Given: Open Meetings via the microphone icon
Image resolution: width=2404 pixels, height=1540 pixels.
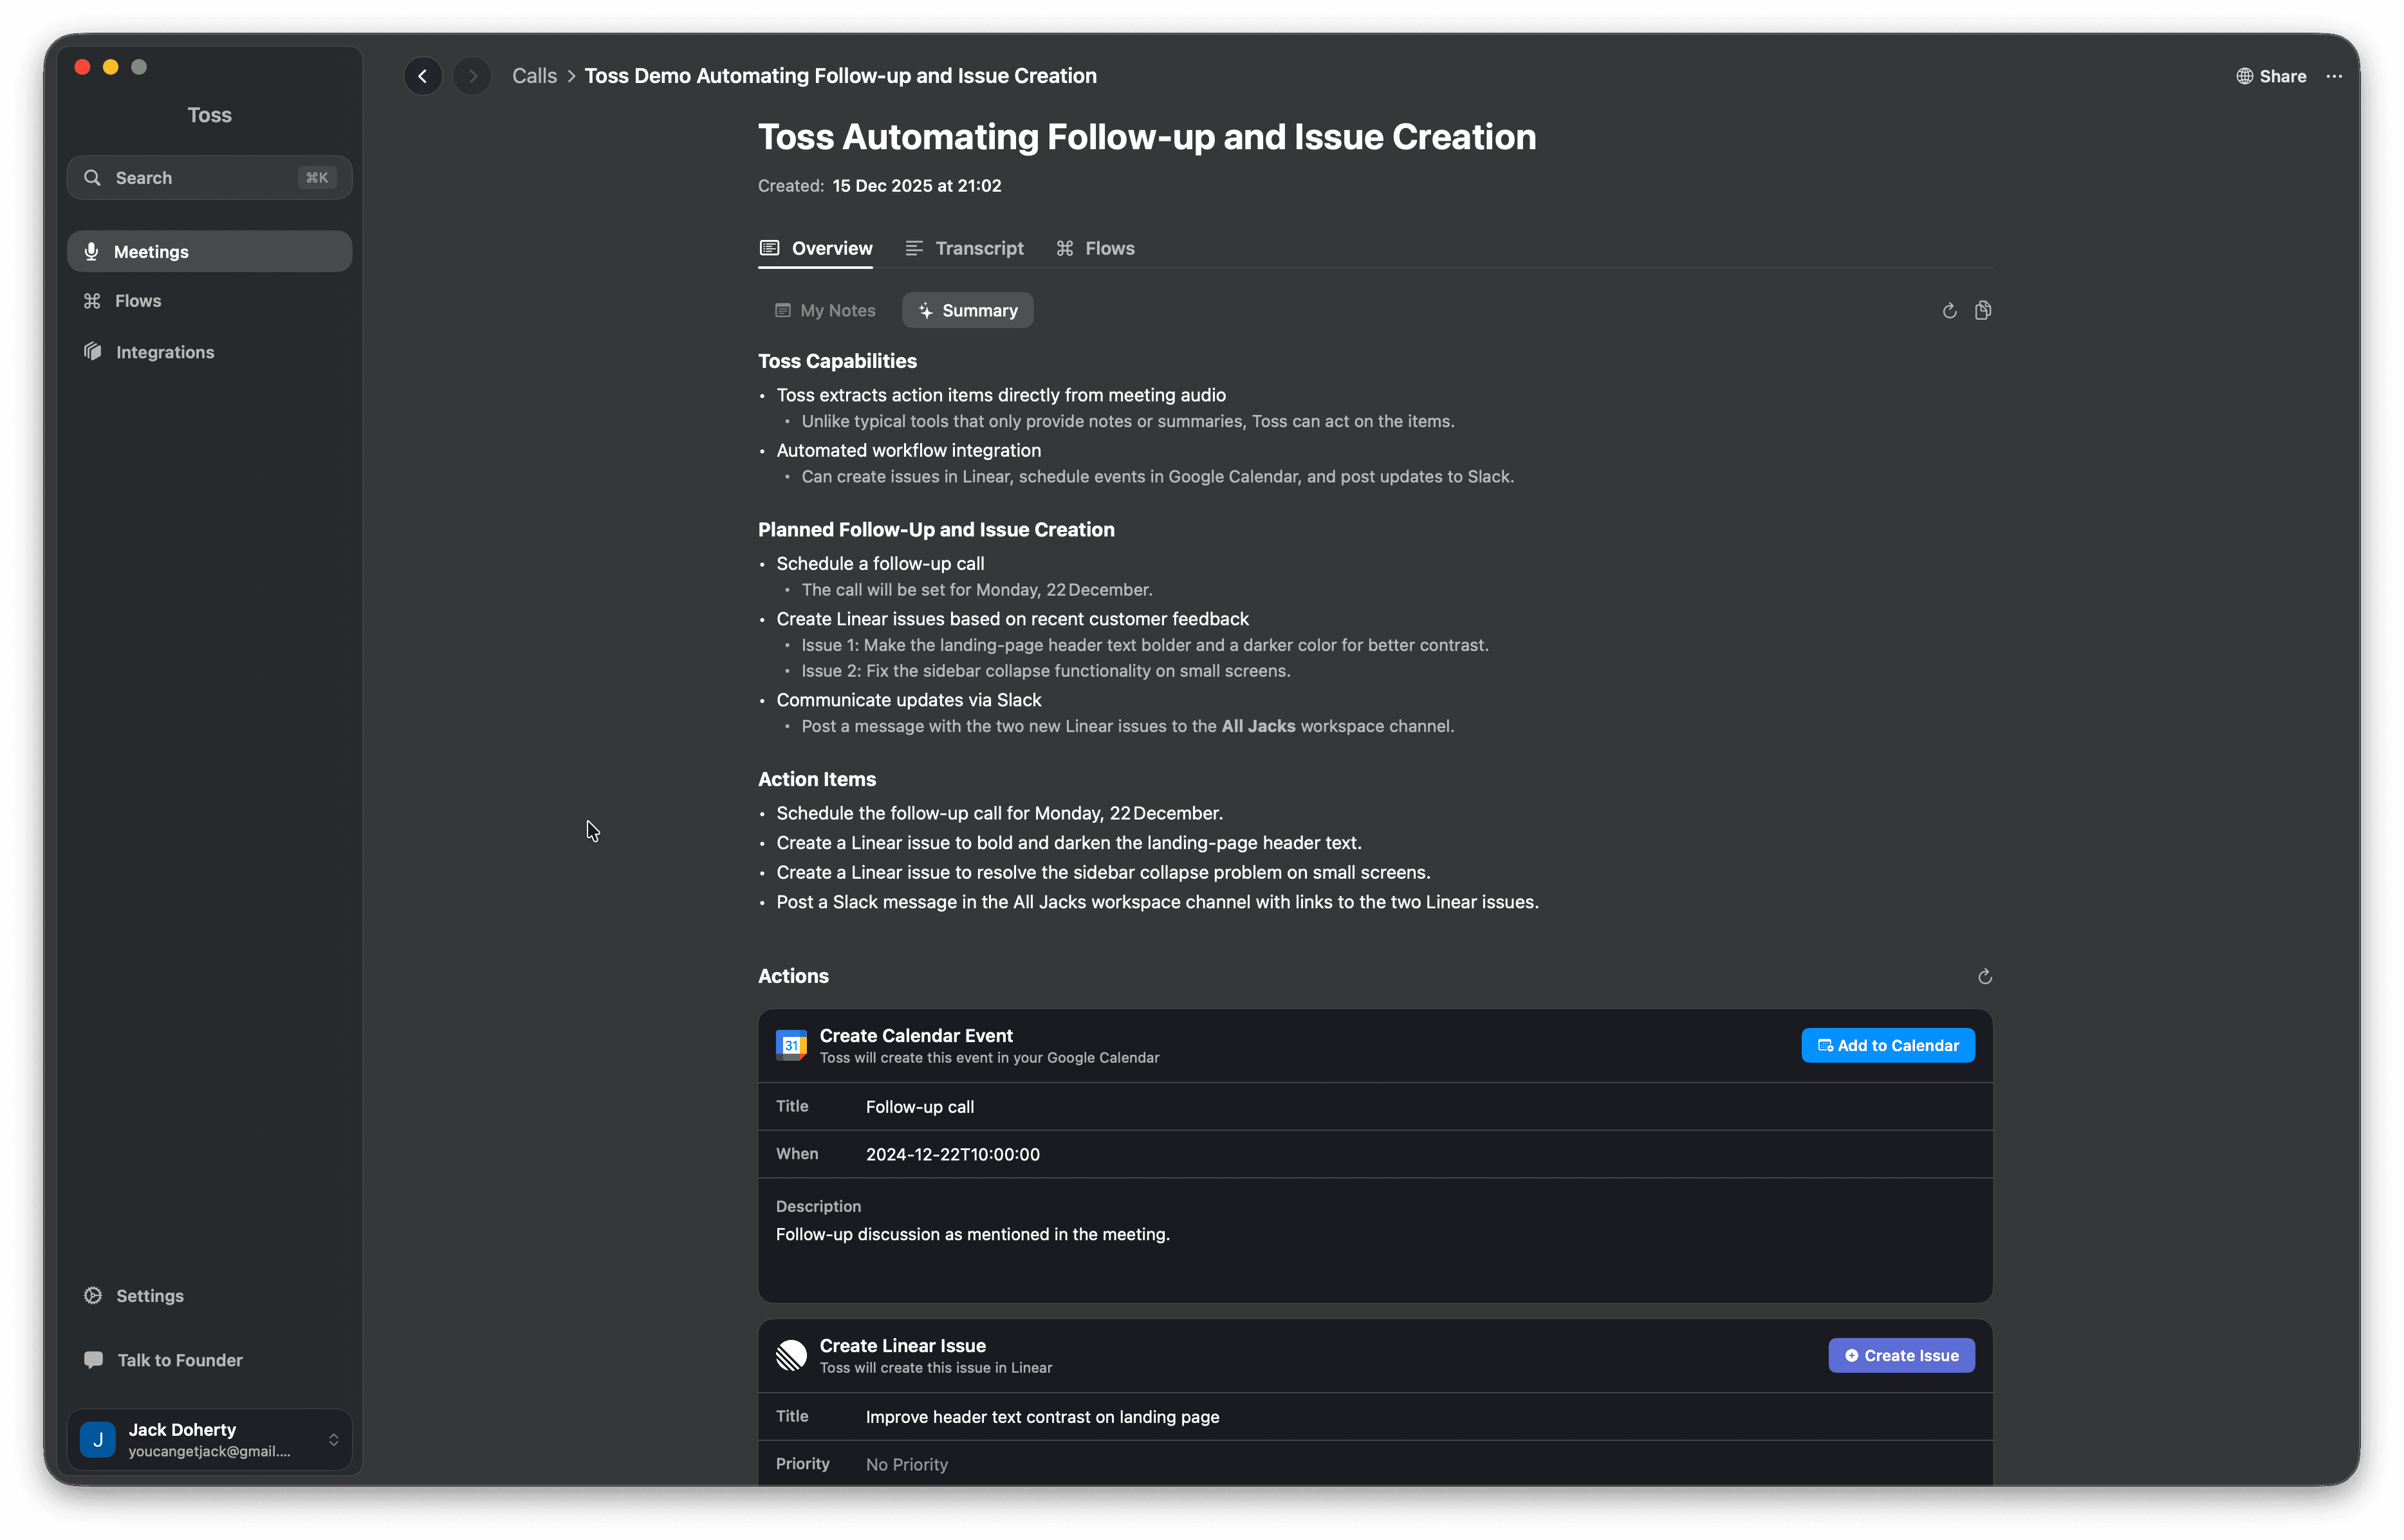Looking at the screenshot, I should [92, 251].
